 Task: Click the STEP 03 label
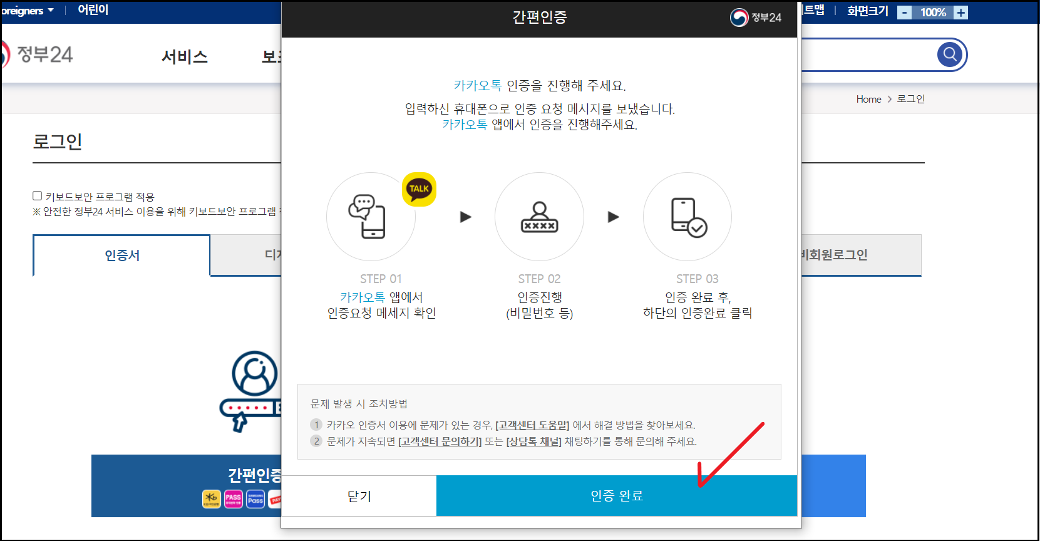(697, 279)
